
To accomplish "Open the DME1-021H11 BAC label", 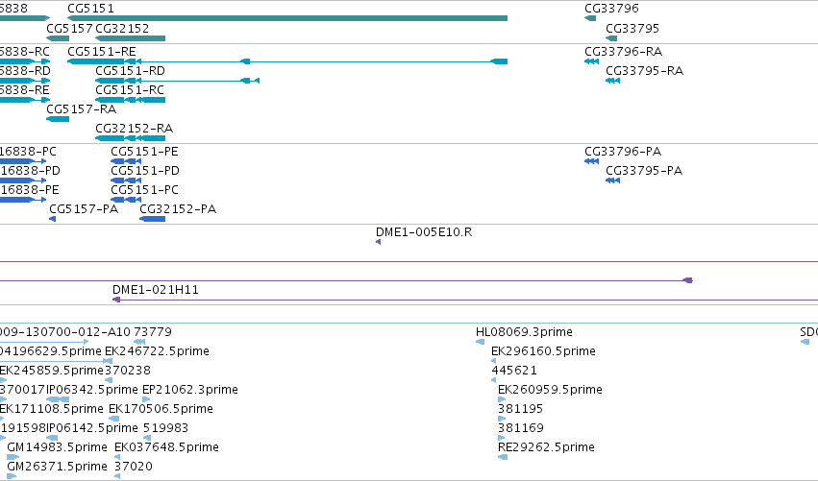I will click(156, 290).
